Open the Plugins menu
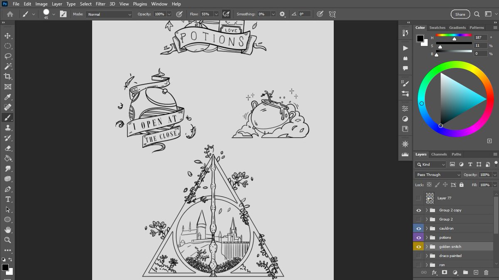This screenshot has width=499, height=280. pos(140,4)
